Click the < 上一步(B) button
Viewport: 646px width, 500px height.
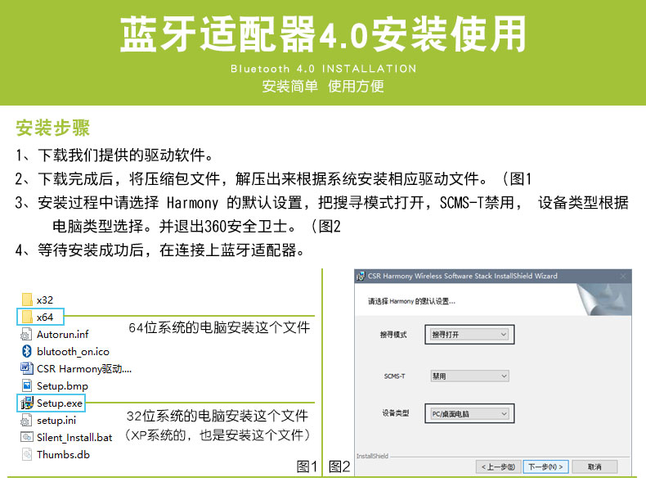point(499,466)
